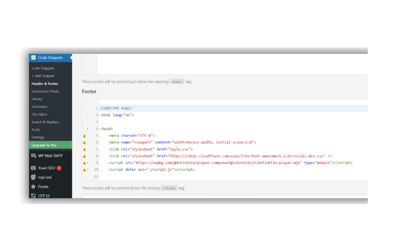Open WP Mail SMTP menu

tap(51, 156)
